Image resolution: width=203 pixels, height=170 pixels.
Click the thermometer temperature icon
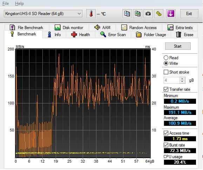click(x=91, y=14)
